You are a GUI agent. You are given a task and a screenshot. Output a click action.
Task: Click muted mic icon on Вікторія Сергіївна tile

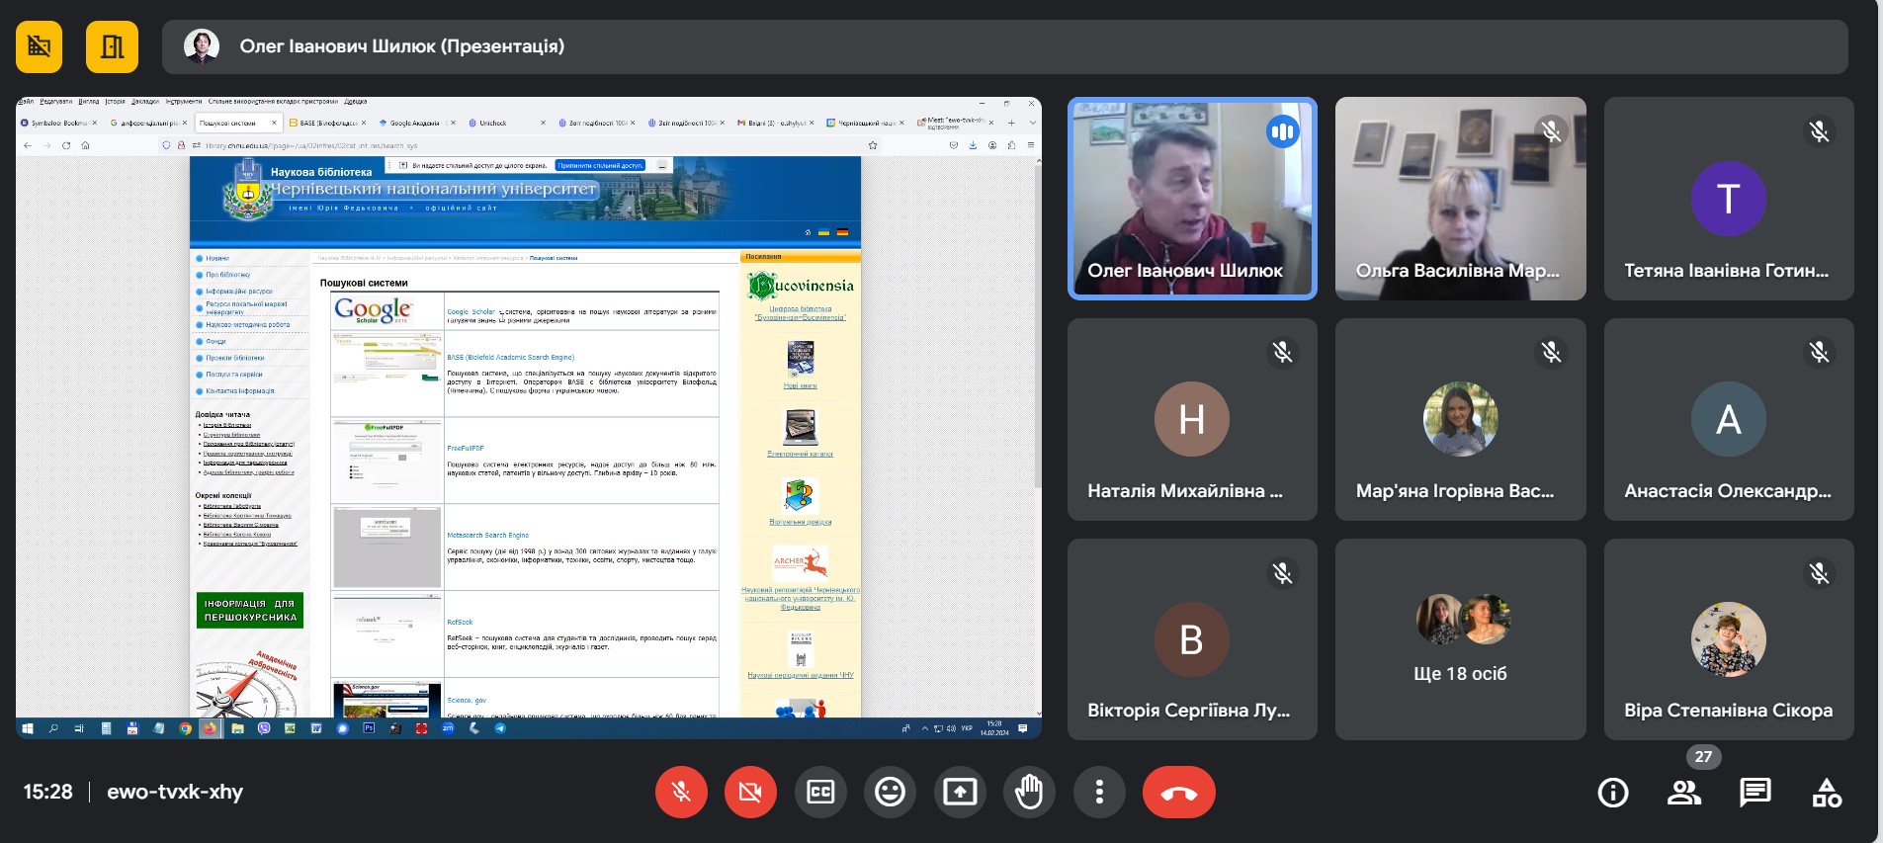point(1282,573)
